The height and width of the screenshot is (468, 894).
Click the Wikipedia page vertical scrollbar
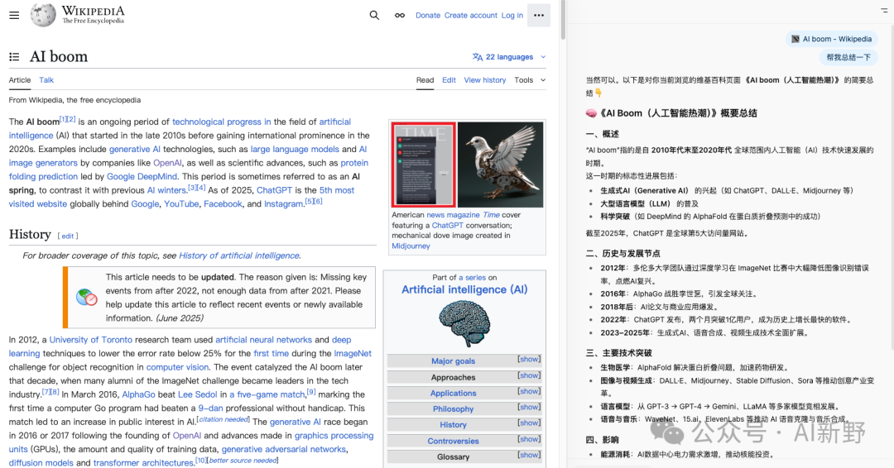coord(563,20)
